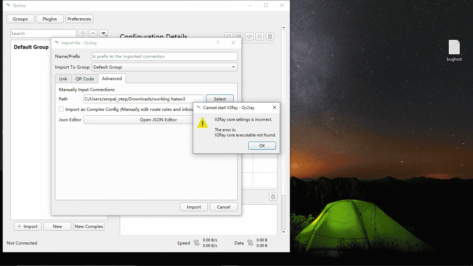The image size is (473, 266).
Task: Open the Groups panel
Action: (20, 19)
